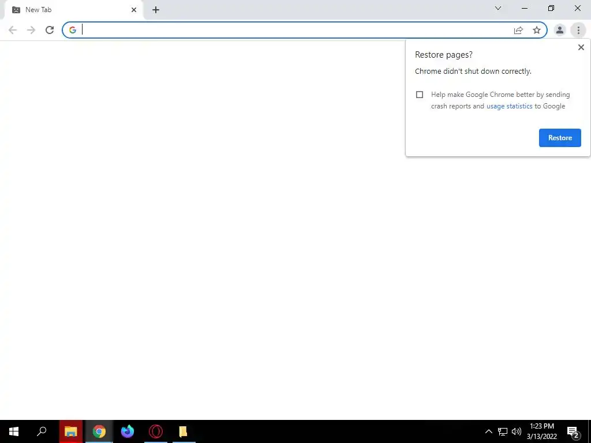Open the profile avatar button

coord(560,30)
